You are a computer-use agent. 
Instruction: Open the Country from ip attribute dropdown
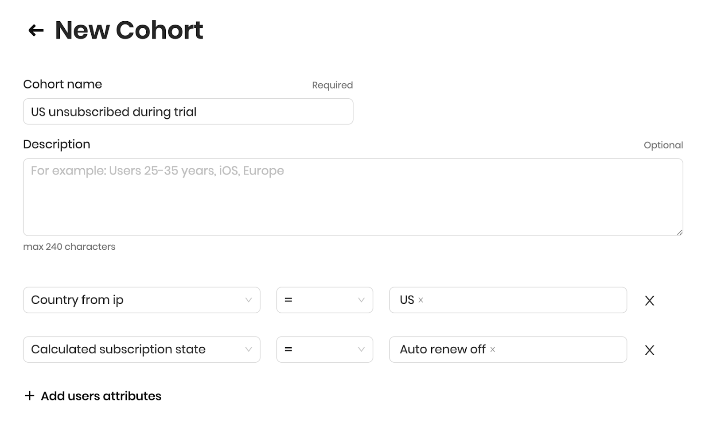141,300
